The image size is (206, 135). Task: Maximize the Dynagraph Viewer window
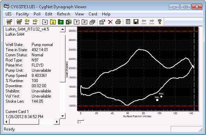coord(185,7)
